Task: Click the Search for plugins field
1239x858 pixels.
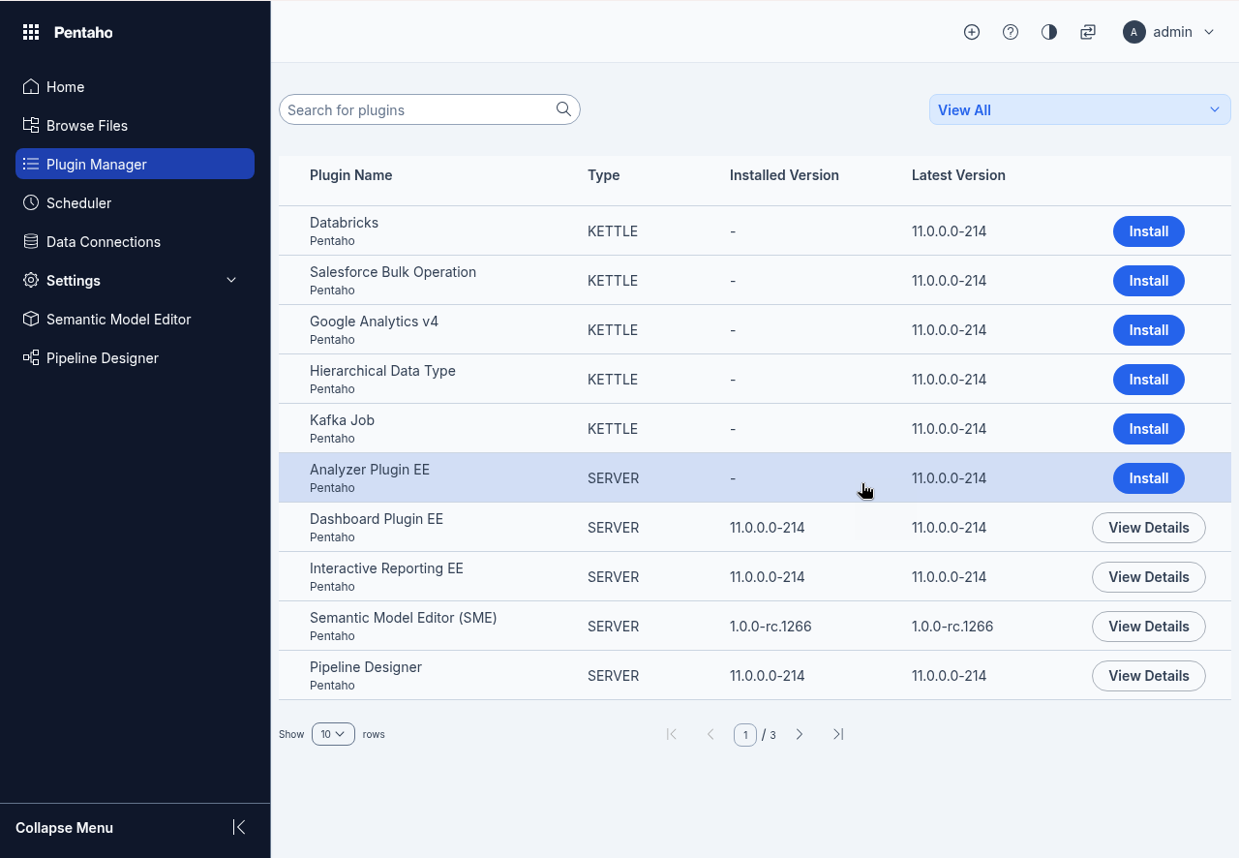Action: tap(416, 109)
